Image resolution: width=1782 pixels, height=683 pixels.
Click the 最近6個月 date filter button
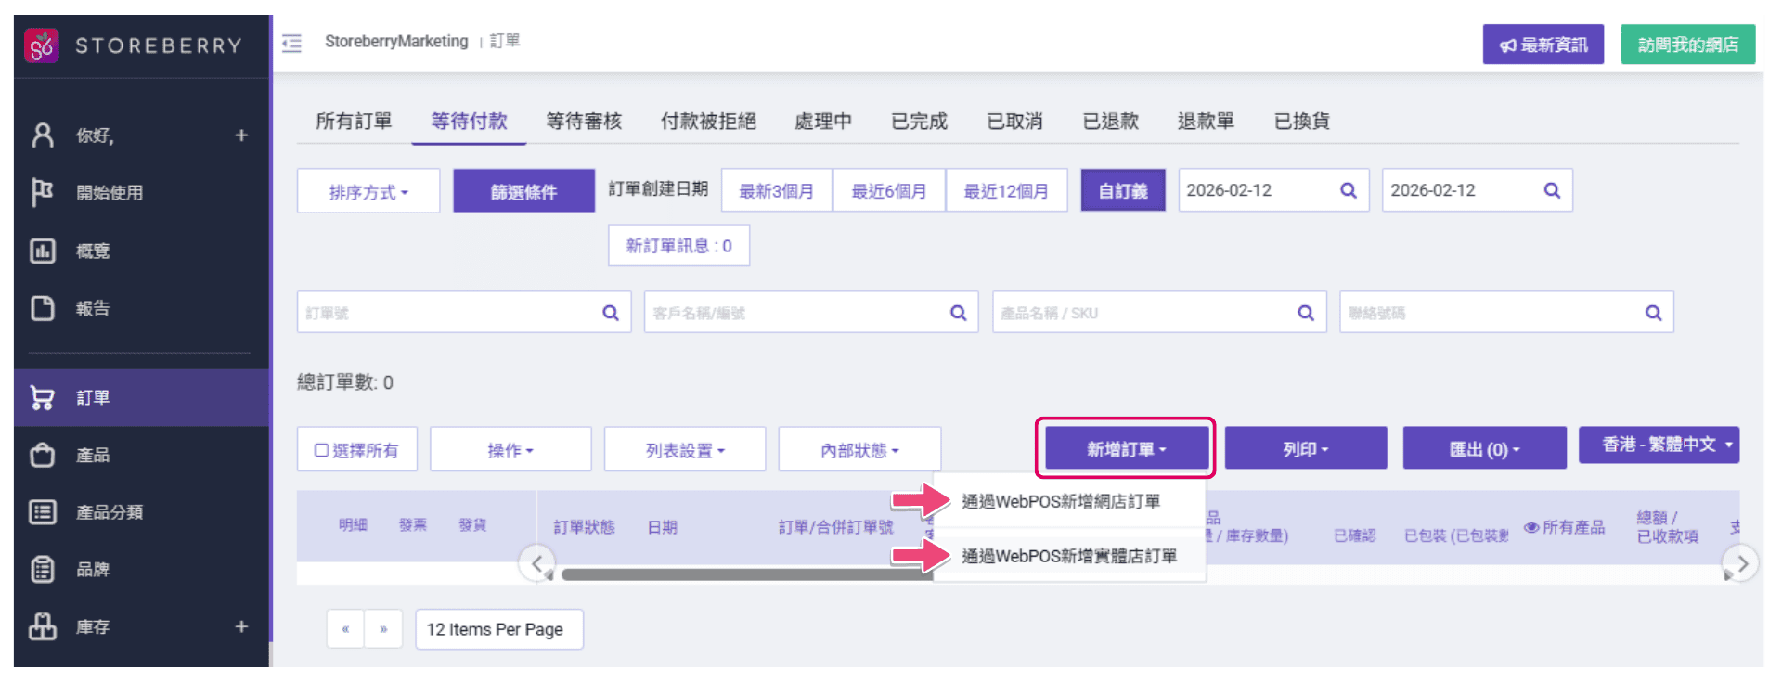(x=888, y=191)
